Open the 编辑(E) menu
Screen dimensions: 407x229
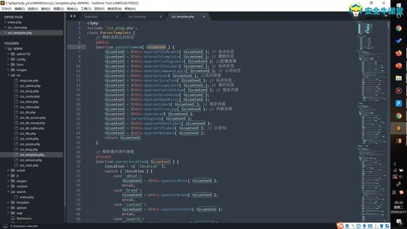click(x=20, y=9)
